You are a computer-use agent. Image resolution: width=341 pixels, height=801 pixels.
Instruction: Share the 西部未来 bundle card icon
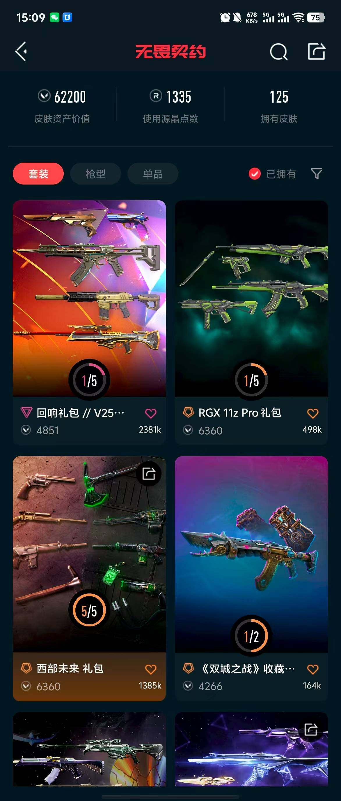click(x=149, y=474)
